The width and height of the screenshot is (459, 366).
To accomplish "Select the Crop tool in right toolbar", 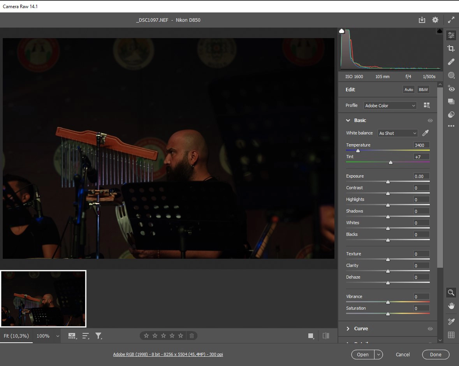I will (451, 49).
